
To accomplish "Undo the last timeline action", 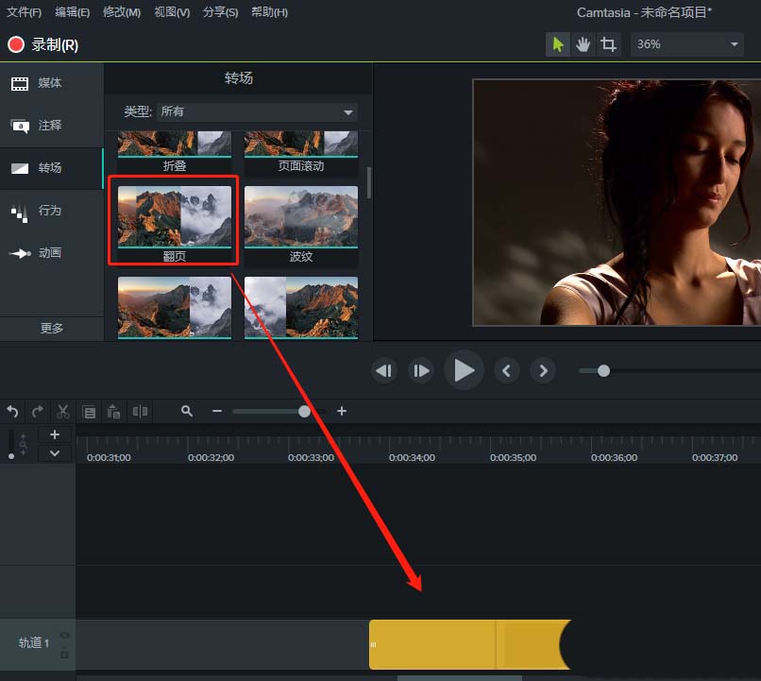I will coord(12,412).
